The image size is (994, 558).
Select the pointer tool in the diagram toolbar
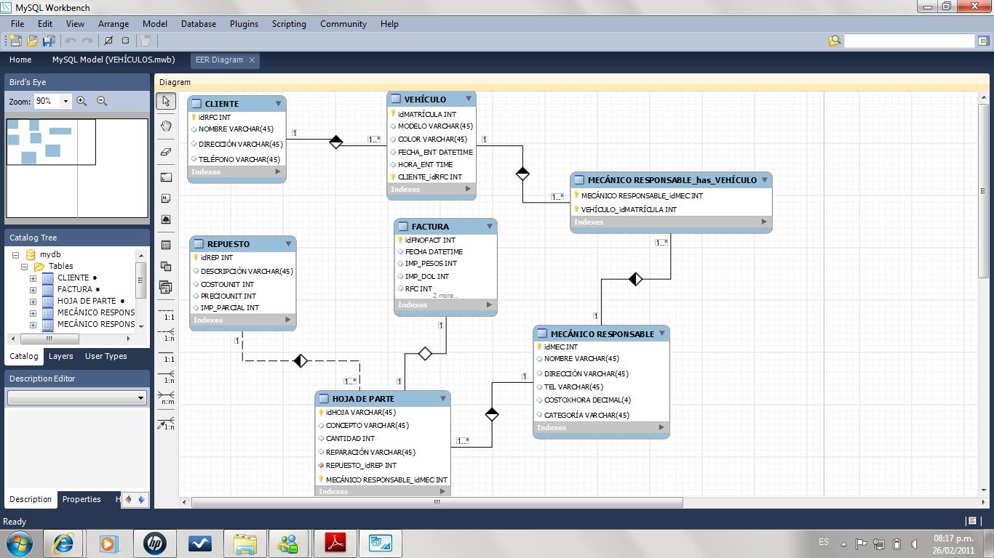pyautogui.click(x=166, y=101)
